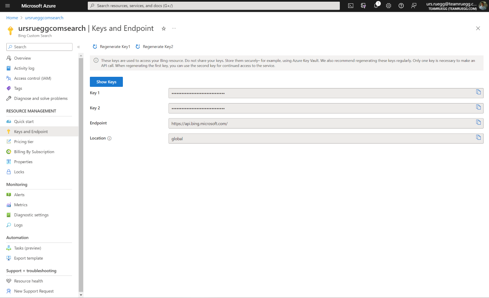Focus the global search resources field

(214, 5)
